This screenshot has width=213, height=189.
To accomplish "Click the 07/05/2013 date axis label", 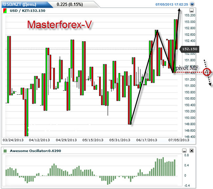I will 179,140.
